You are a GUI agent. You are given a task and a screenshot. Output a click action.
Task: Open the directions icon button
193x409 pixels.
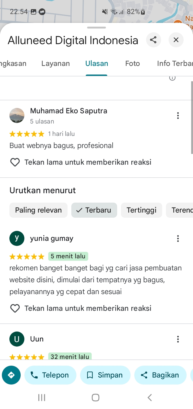tap(11, 375)
